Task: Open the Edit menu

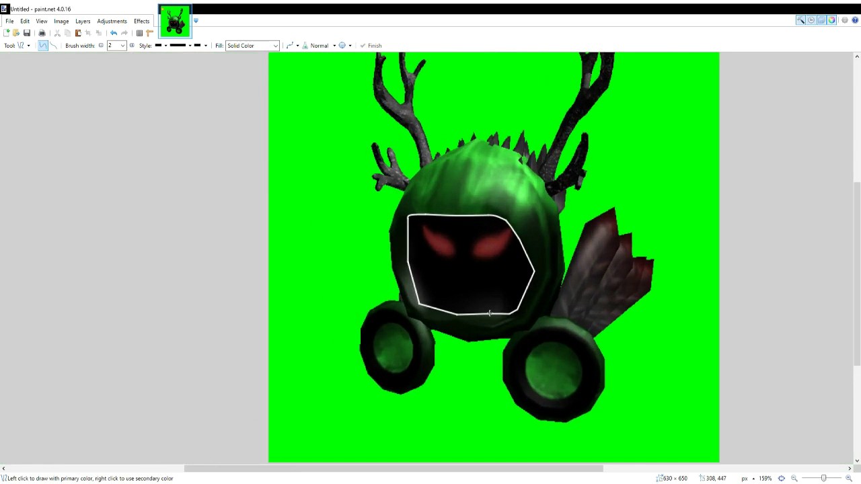Action: tap(25, 21)
